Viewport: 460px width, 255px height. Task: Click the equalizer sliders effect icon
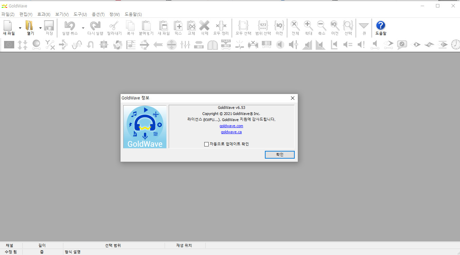coord(185,44)
